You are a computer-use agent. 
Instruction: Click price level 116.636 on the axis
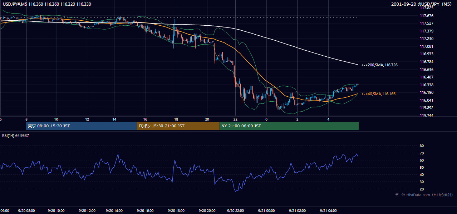point(426,70)
